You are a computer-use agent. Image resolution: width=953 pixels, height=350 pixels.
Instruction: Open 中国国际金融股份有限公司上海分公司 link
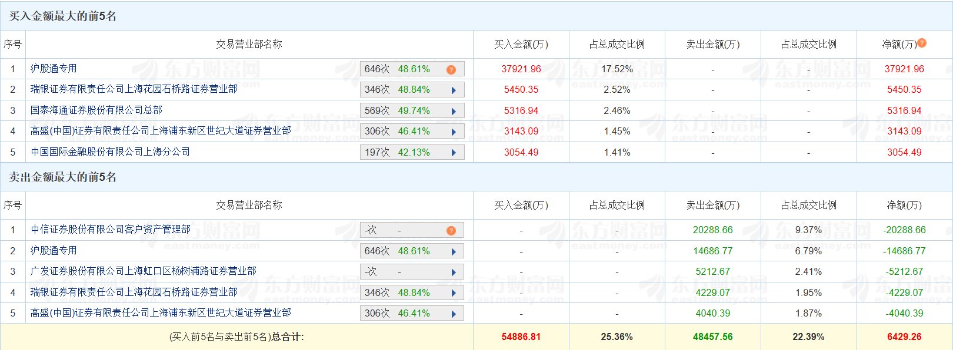click(x=111, y=152)
